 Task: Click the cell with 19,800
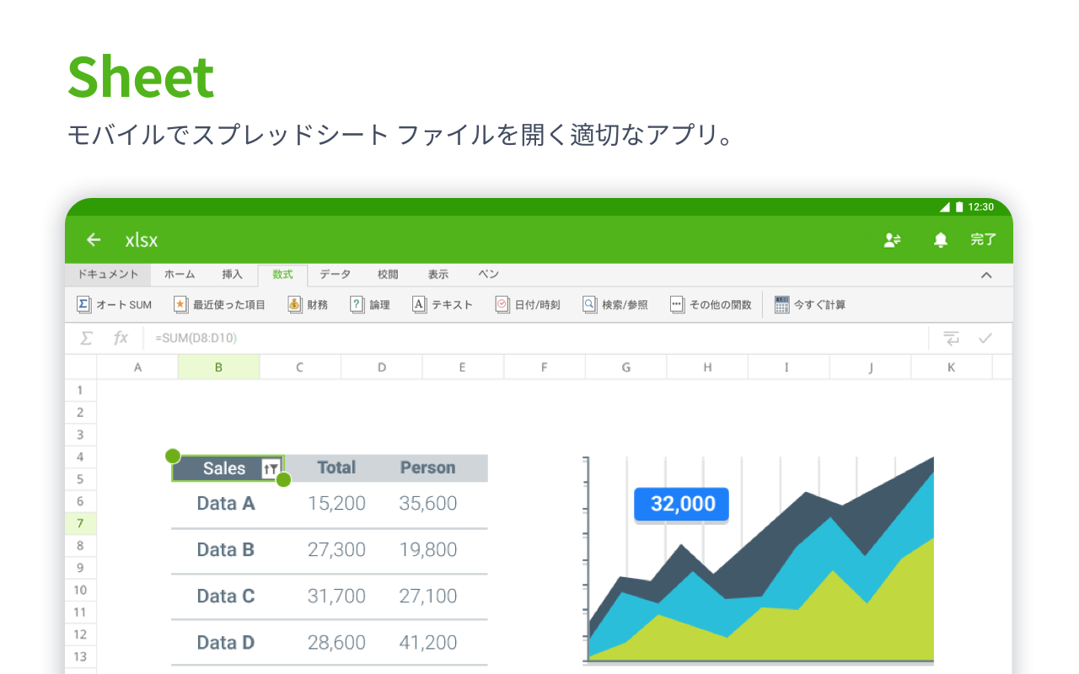tap(427, 550)
